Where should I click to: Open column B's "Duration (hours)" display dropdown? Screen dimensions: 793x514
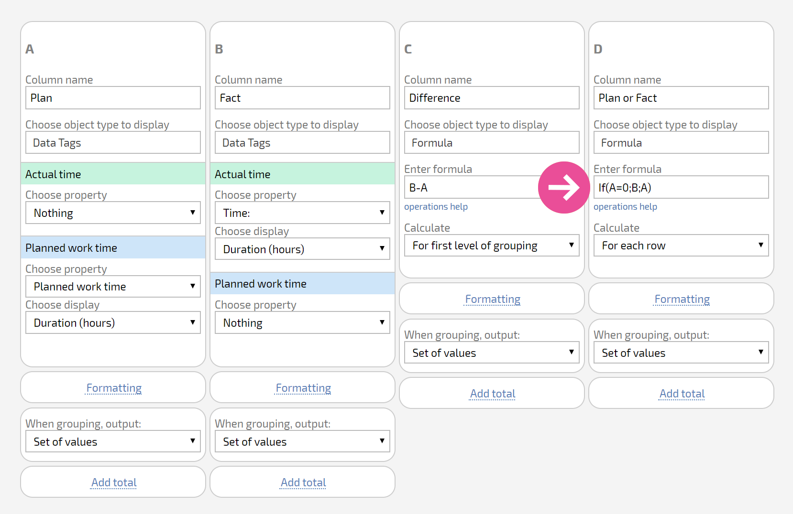(302, 249)
